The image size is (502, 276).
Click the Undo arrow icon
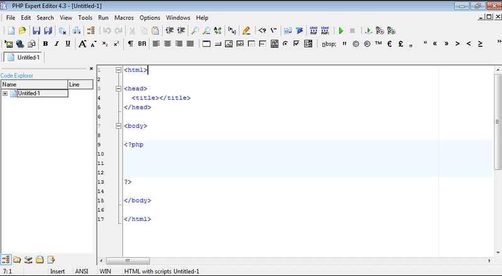click(107, 31)
